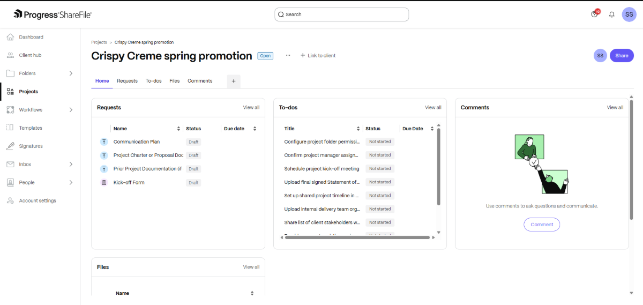Open the Kick-off Form request

coord(129,183)
